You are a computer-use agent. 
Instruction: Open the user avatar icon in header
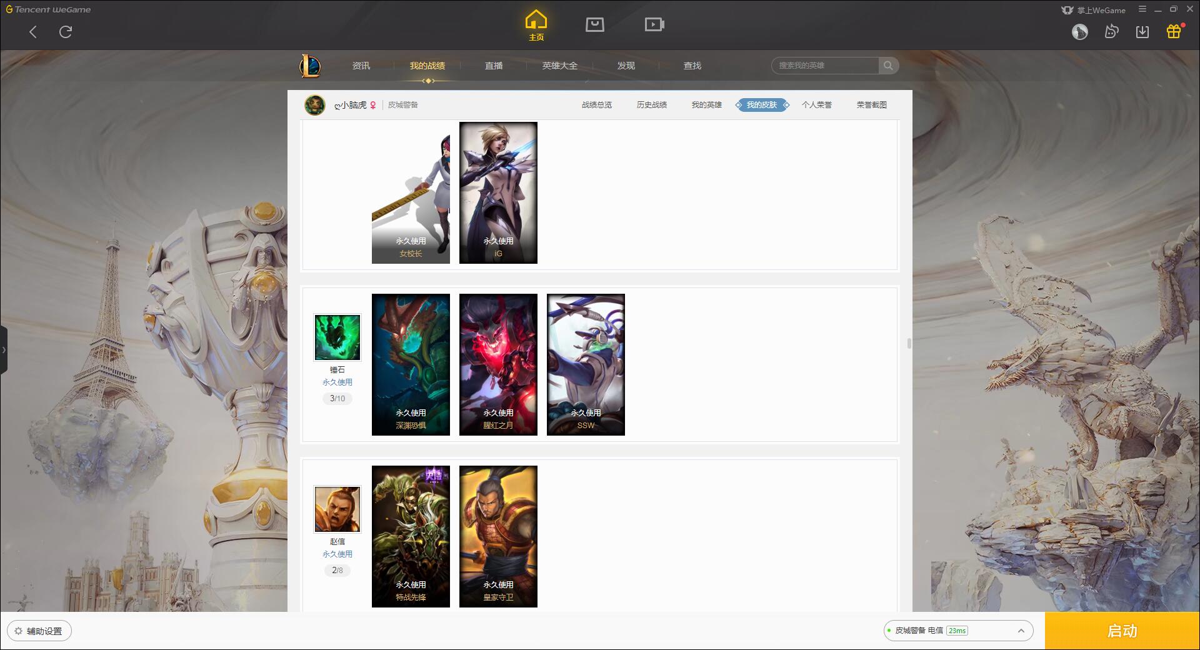[1080, 32]
